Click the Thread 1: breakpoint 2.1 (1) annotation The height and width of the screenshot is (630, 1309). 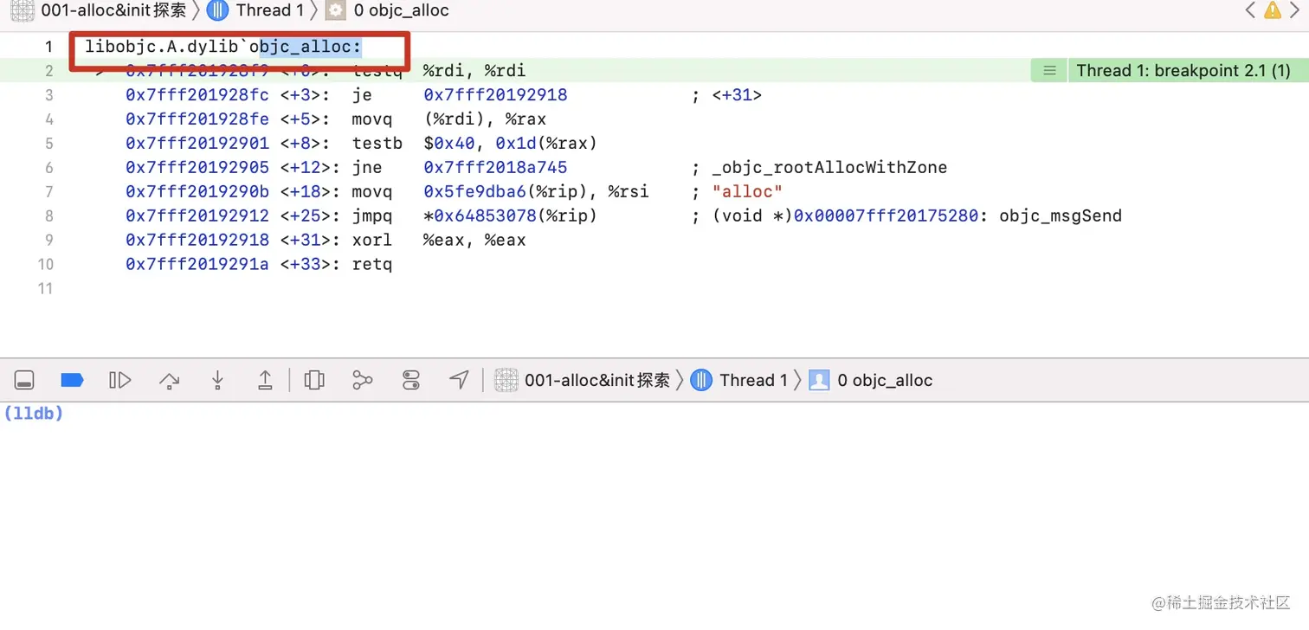point(1183,71)
